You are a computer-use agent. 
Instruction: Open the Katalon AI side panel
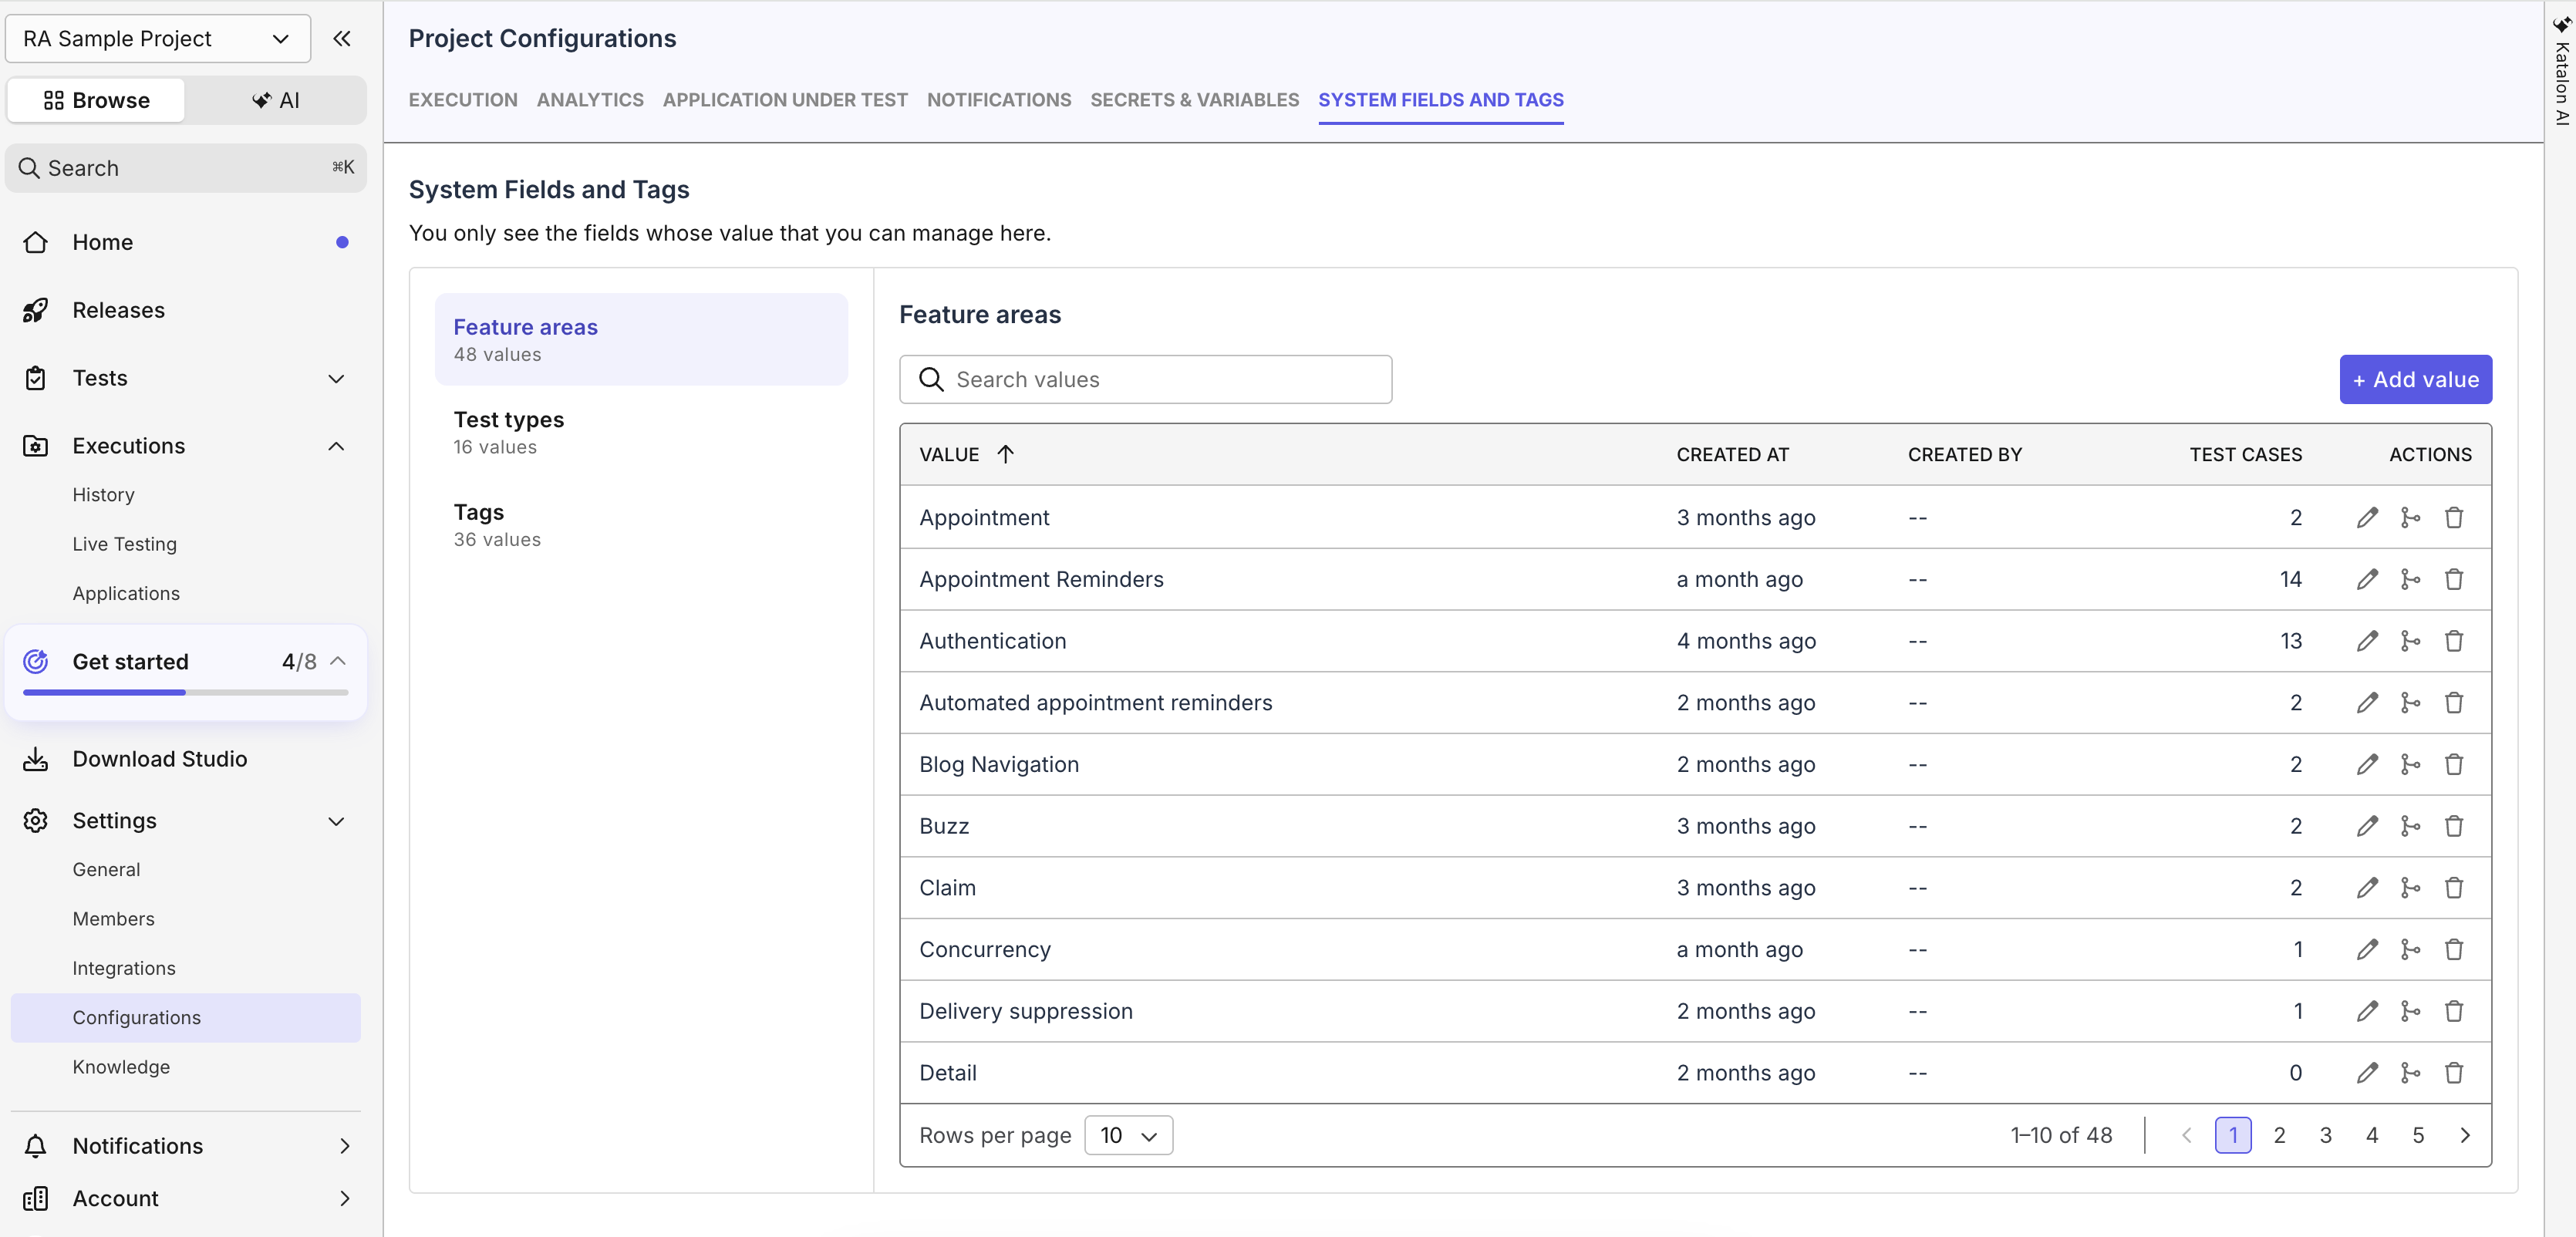pyautogui.click(x=2561, y=70)
